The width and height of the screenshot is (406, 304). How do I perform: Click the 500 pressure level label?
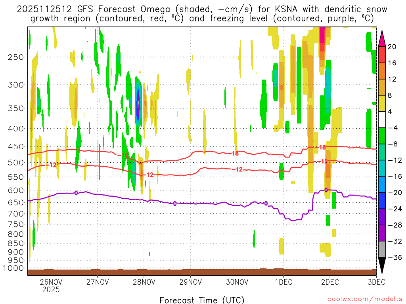point(16,163)
